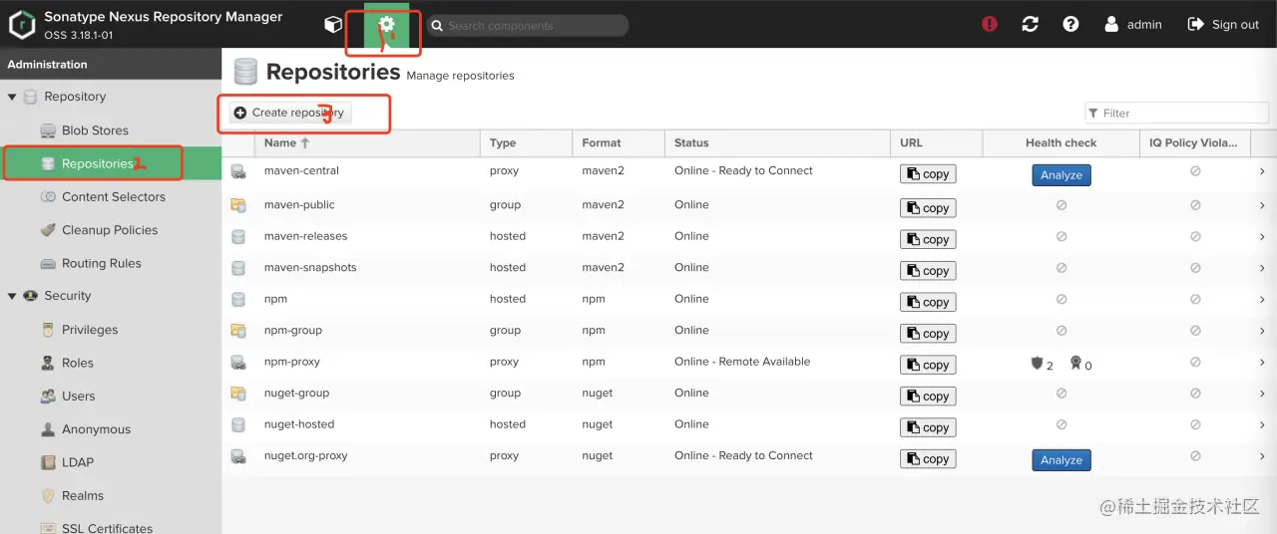Copy URL of maven-snapshots repository
The height and width of the screenshot is (534, 1277).
(x=928, y=270)
